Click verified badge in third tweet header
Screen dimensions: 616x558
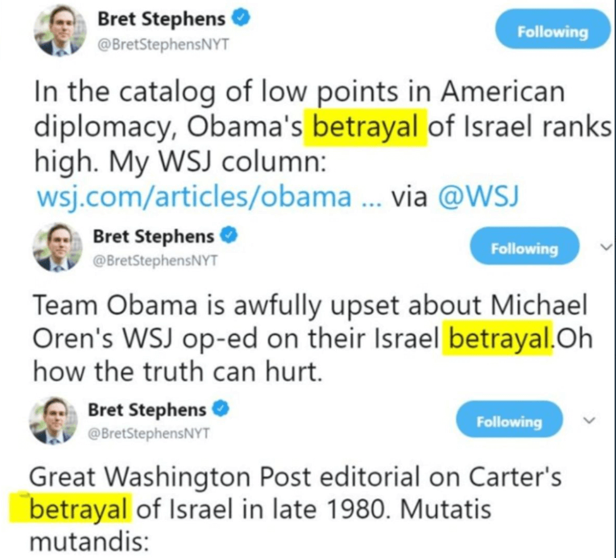click(x=220, y=409)
